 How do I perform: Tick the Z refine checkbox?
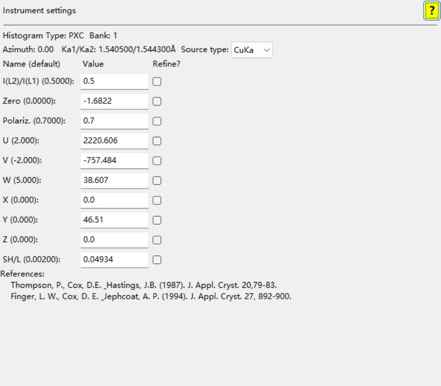[157, 240]
